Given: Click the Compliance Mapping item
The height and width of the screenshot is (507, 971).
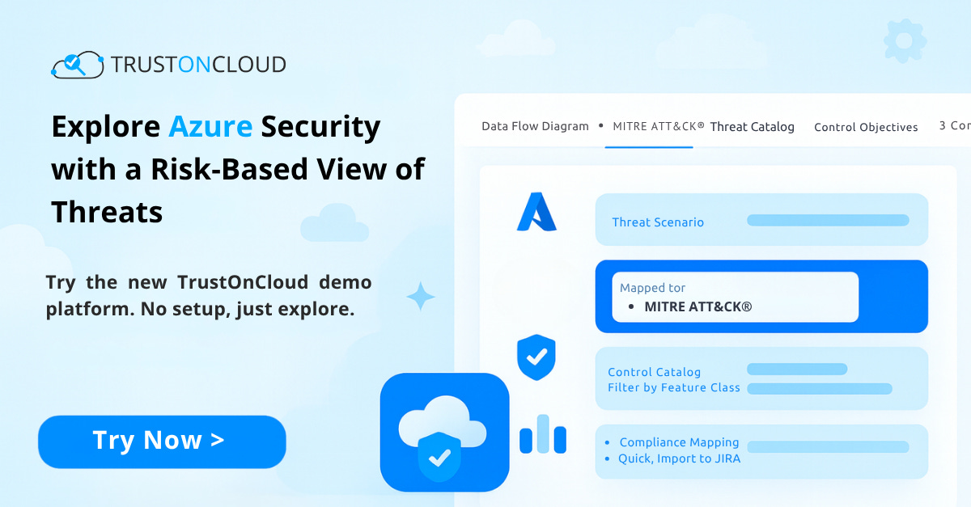Looking at the screenshot, I should click(679, 442).
